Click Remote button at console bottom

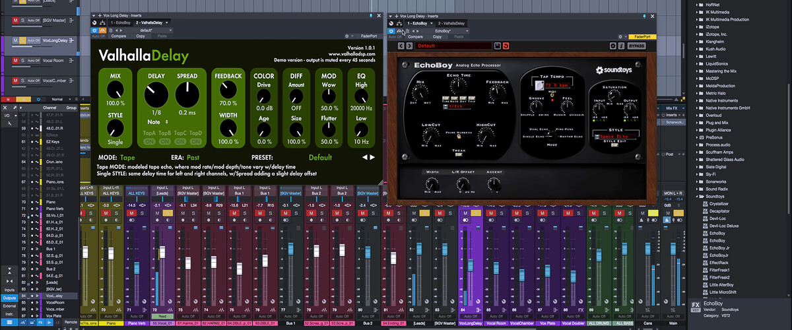tap(71, 323)
